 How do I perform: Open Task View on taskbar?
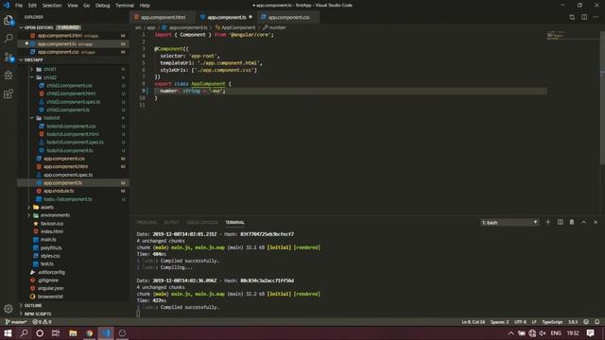pyautogui.click(x=56, y=333)
